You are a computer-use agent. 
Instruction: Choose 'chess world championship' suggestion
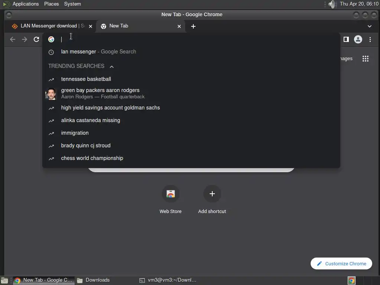tap(191, 158)
